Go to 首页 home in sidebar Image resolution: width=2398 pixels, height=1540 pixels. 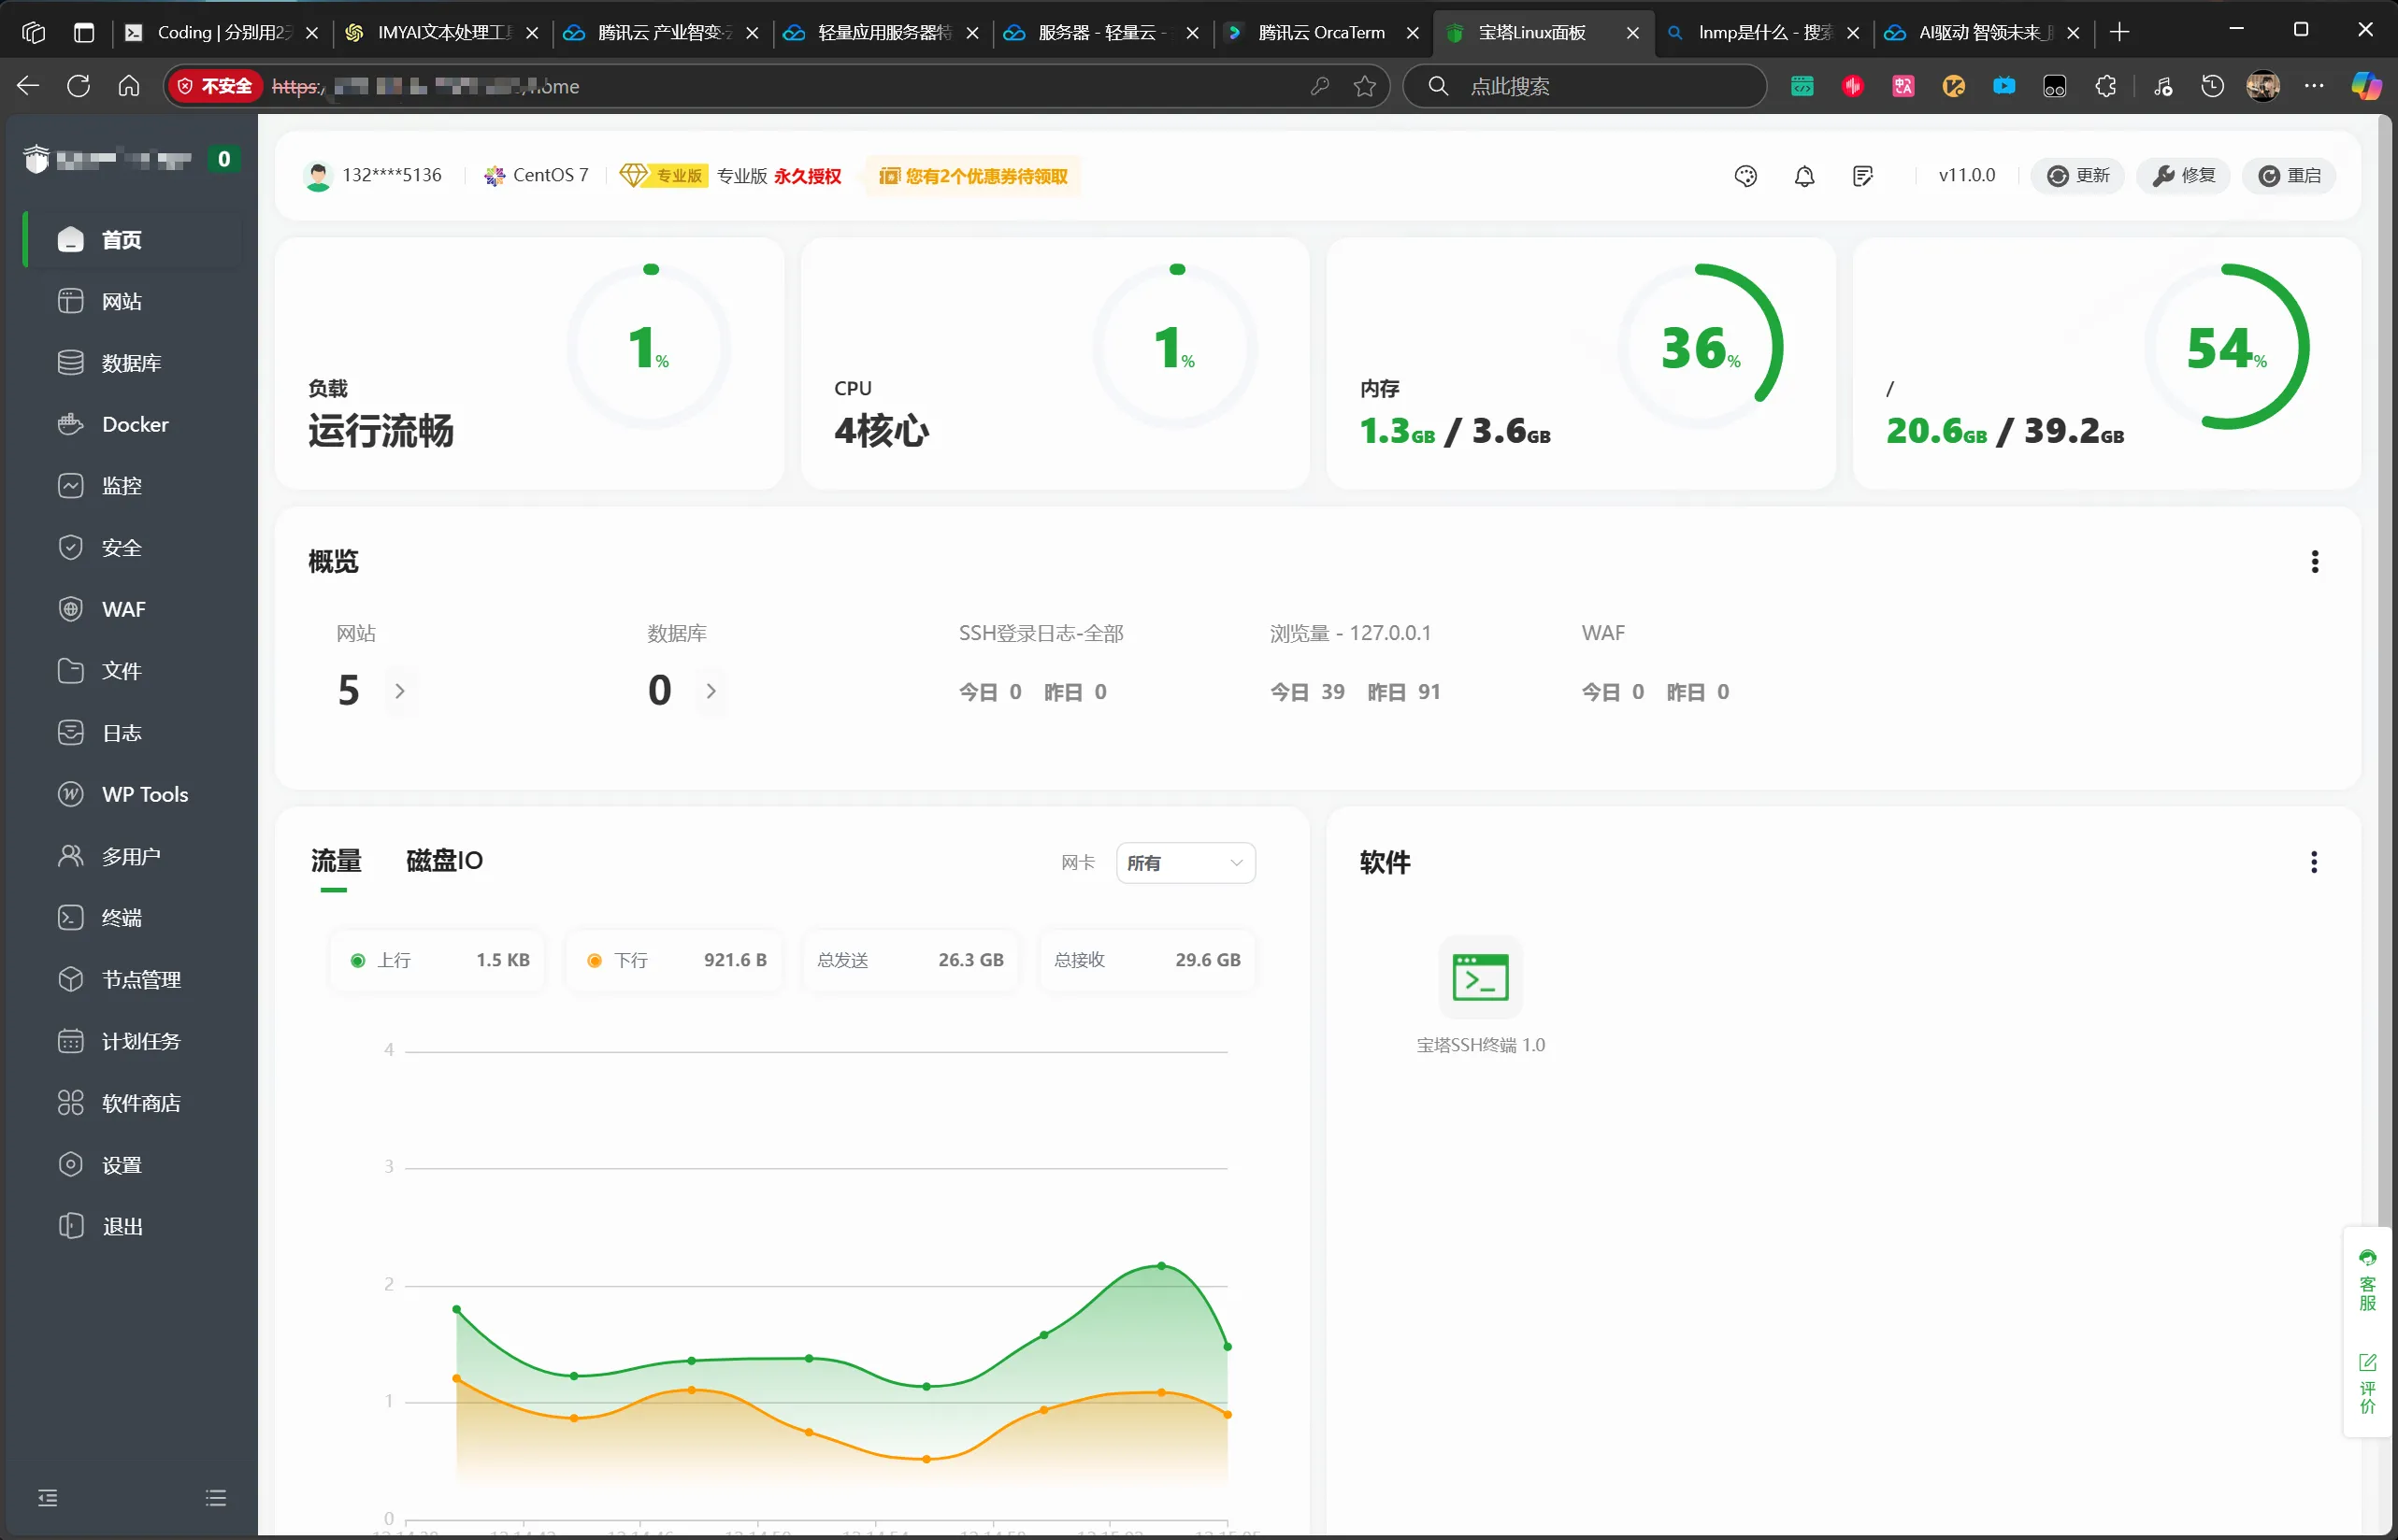coord(132,240)
